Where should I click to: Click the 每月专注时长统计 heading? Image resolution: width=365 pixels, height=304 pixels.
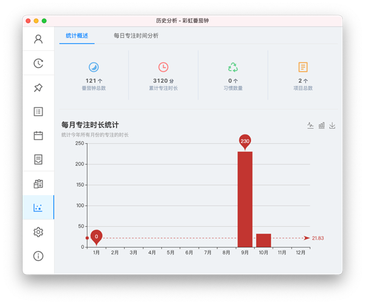(x=90, y=125)
